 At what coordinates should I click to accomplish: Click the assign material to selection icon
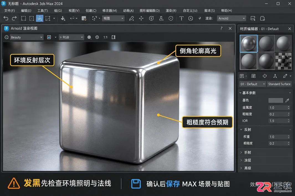(x=253, y=76)
